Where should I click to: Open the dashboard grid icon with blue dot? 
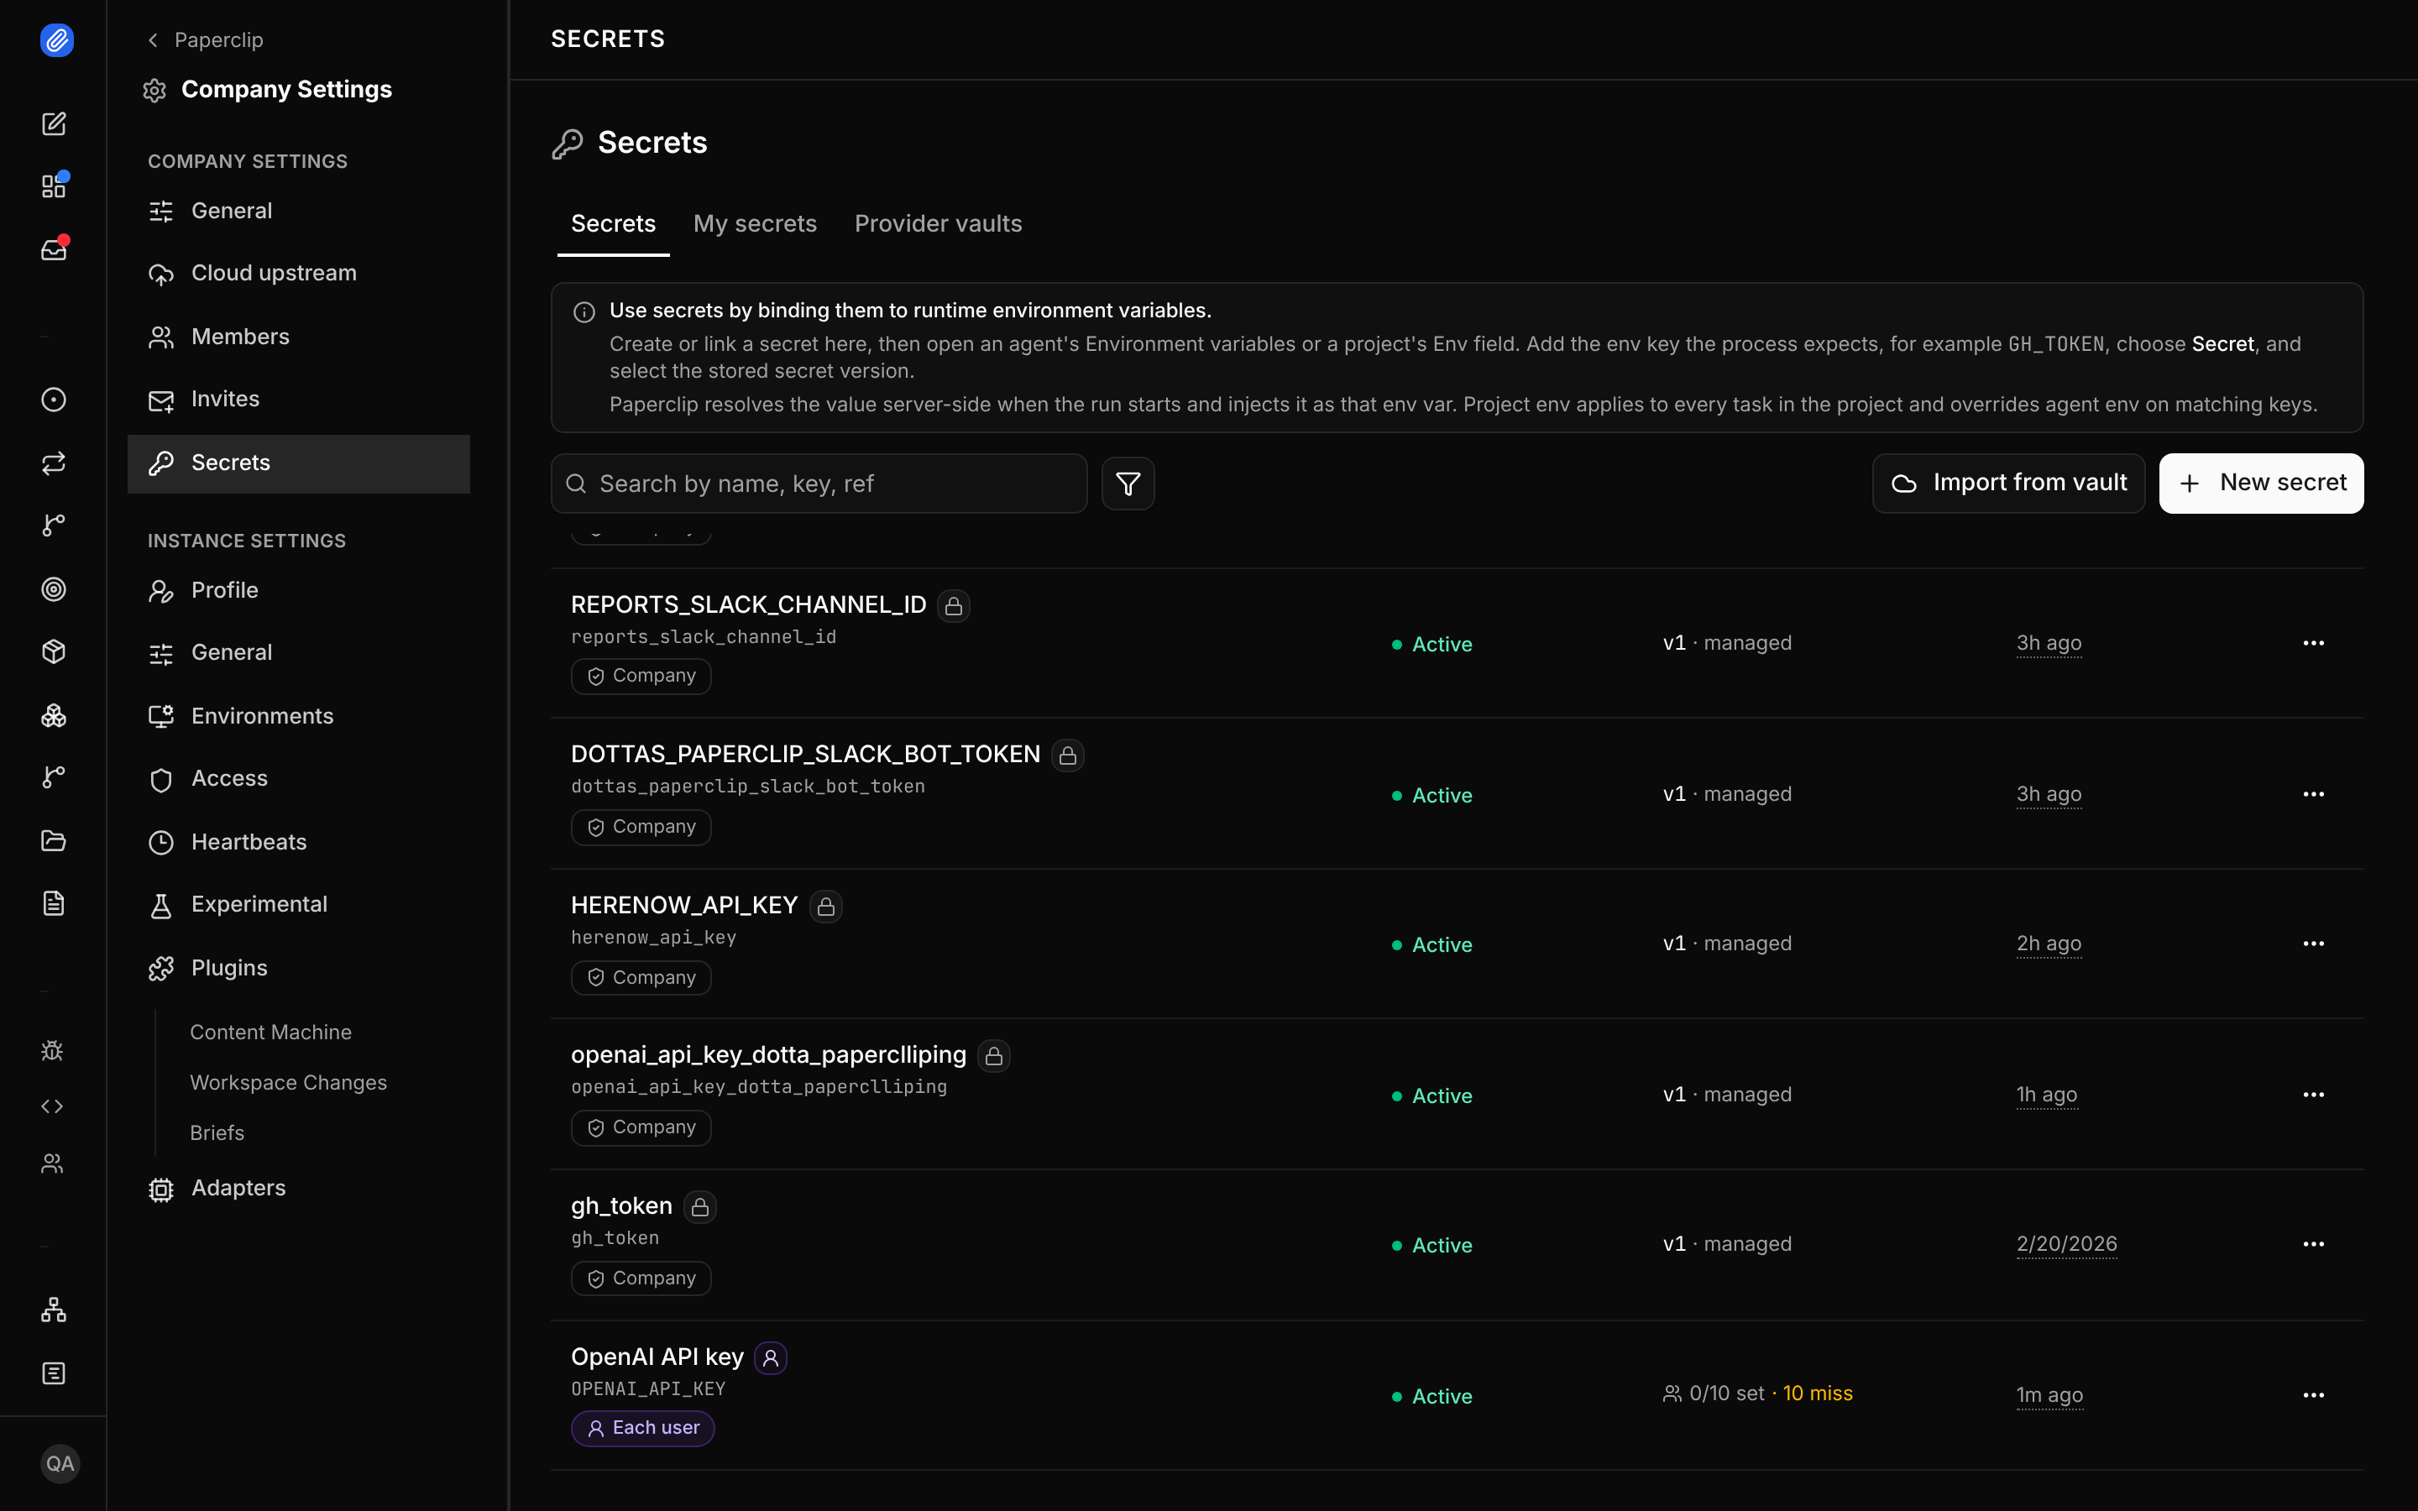coord(54,186)
